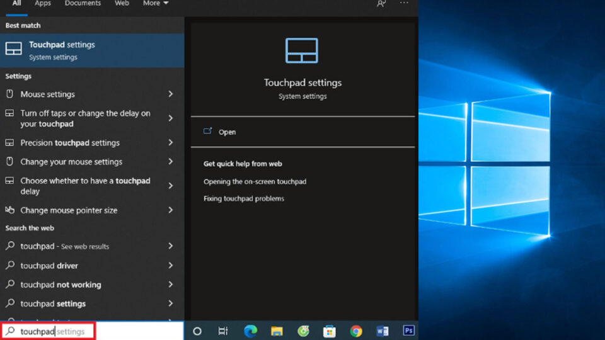The height and width of the screenshot is (340, 605).
Task: Expand arrow for Turn off taps result
Action: pos(171,118)
